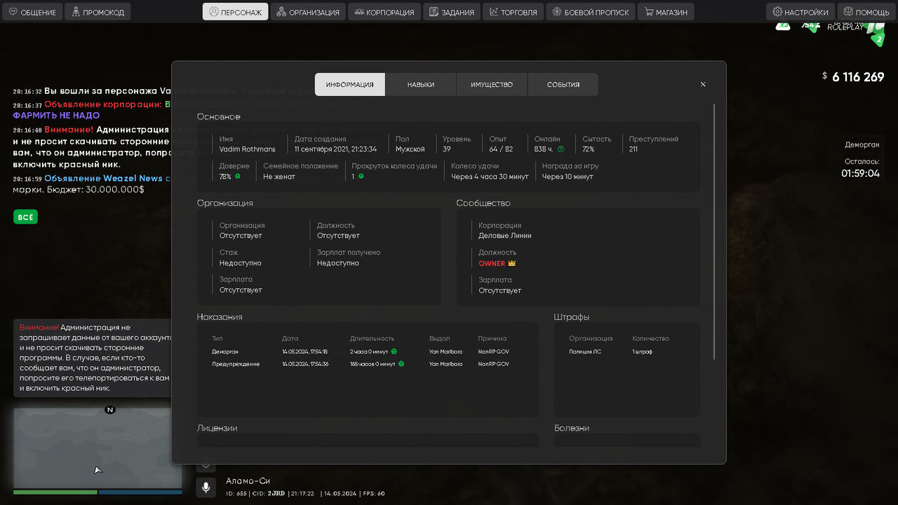The height and width of the screenshot is (505, 898).
Task: Click the red OWNER position text
Action: [x=492, y=263]
